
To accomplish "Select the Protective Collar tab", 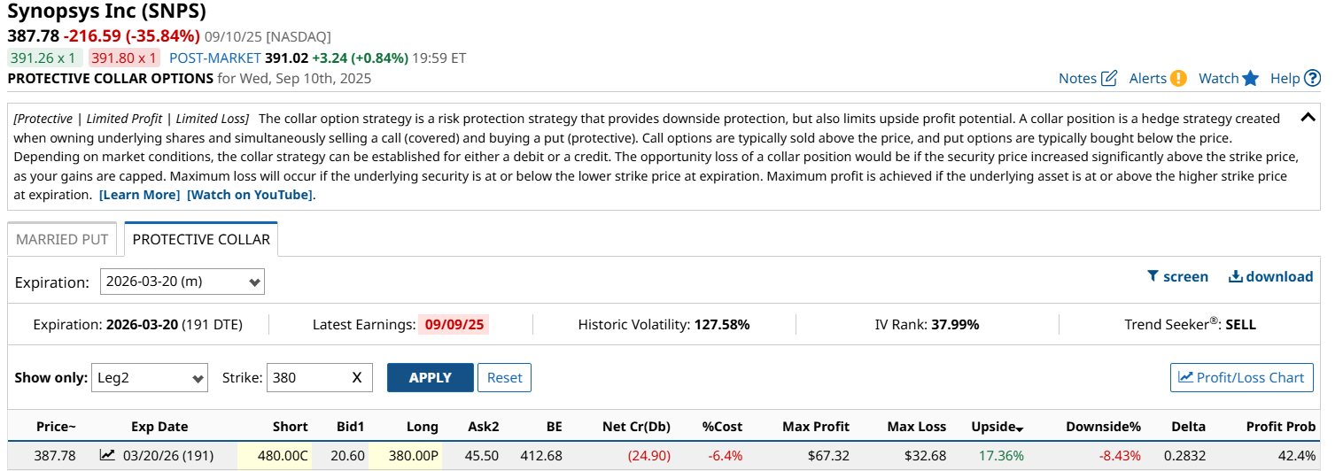I will tap(201, 239).
